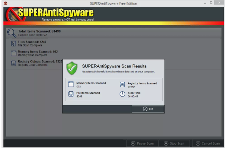Click the Files Scanned disk icon
The image size is (225, 148).
point(13,43)
